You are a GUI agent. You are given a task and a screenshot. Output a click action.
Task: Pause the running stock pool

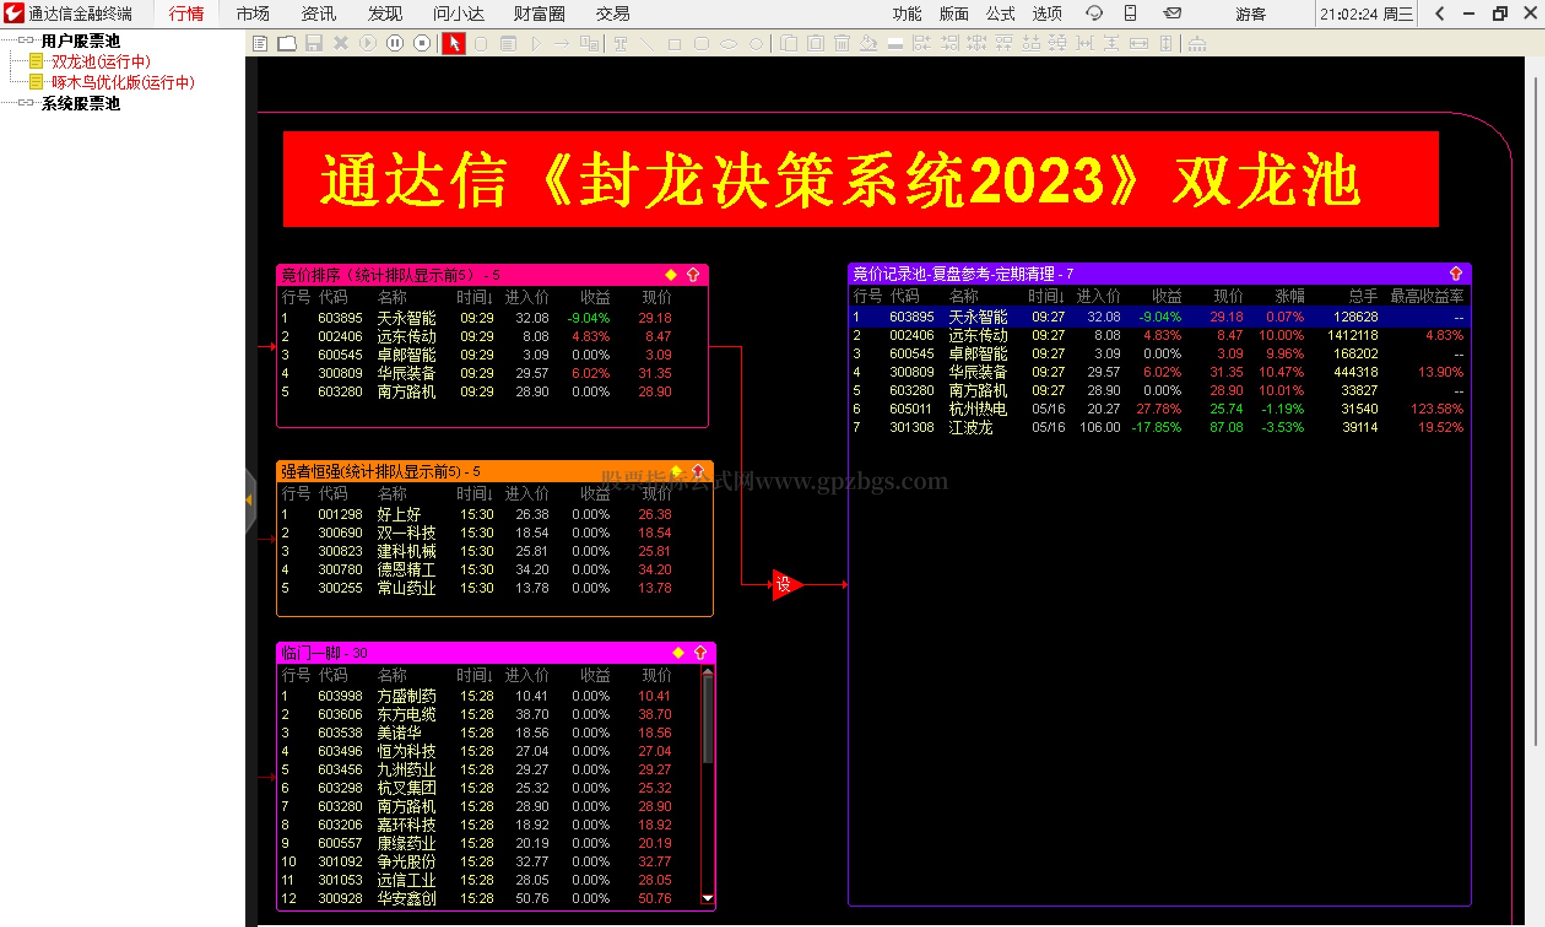[x=394, y=44]
